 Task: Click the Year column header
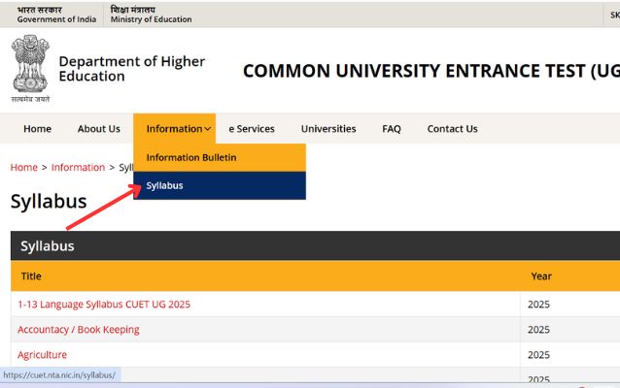[541, 276]
